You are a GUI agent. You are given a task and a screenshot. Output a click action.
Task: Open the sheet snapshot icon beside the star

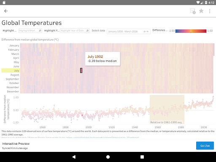point(193,11)
